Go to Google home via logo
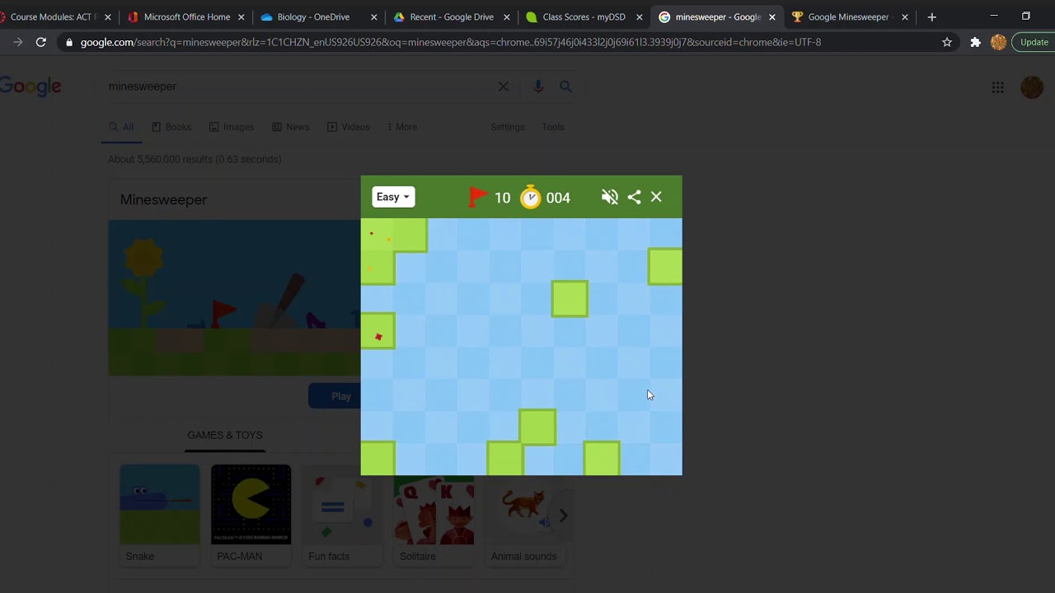 [30, 86]
